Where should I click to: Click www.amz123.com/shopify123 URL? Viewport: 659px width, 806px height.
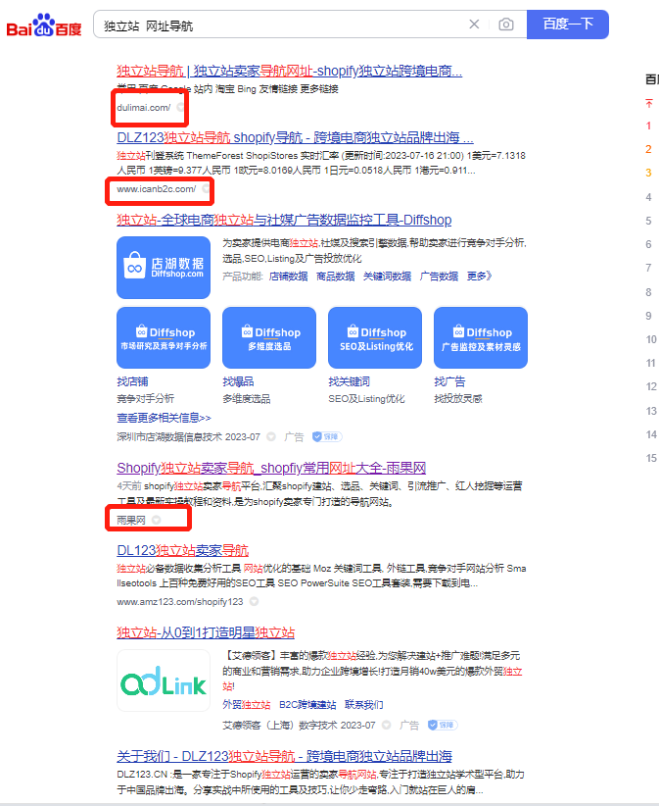(x=179, y=601)
